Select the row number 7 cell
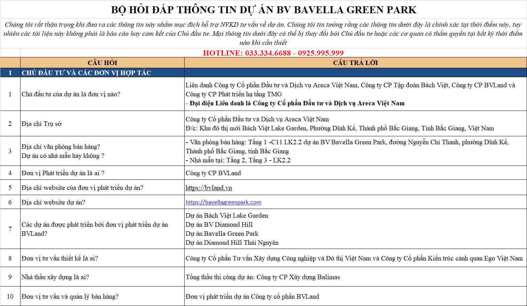The width and height of the screenshot is (527, 306). 10,229
